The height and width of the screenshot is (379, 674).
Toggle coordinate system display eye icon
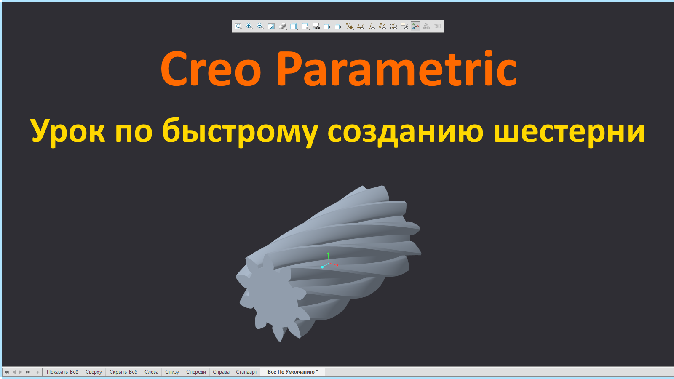tap(393, 26)
